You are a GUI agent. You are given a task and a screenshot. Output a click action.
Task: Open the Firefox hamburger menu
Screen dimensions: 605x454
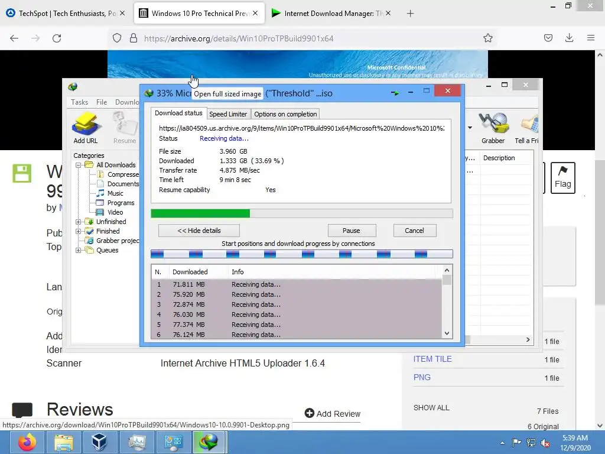[590, 38]
